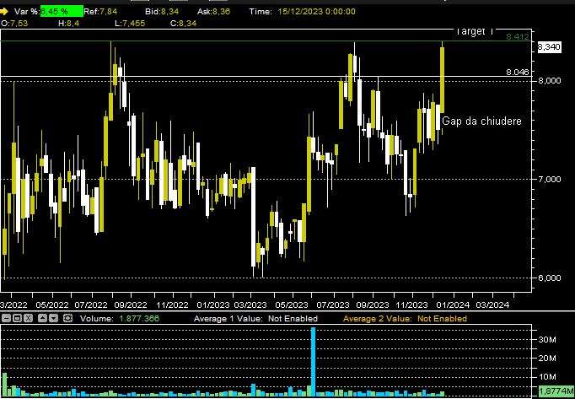Click the H:8,4 high value
This screenshot has width=575, height=399.
71,23
